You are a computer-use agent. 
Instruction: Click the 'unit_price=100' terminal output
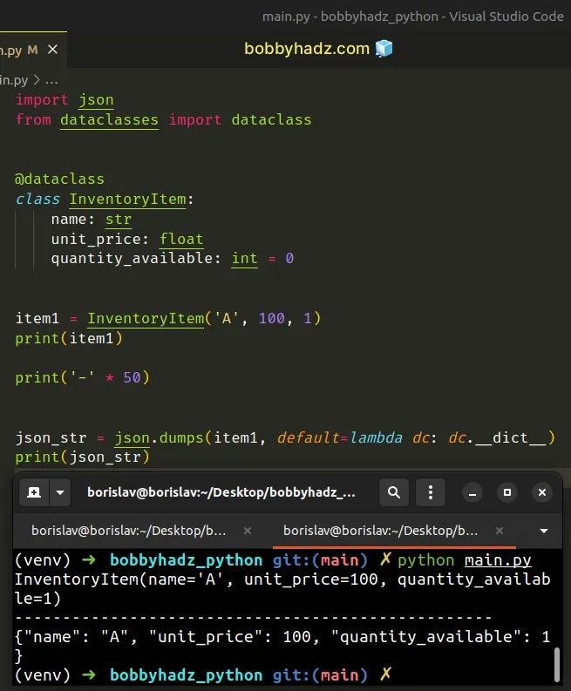(x=311, y=579)
